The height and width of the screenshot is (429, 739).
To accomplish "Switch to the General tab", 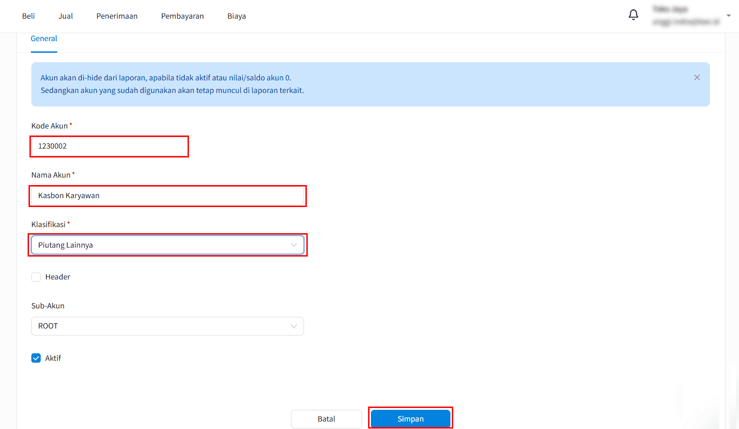I will point(44,39).
